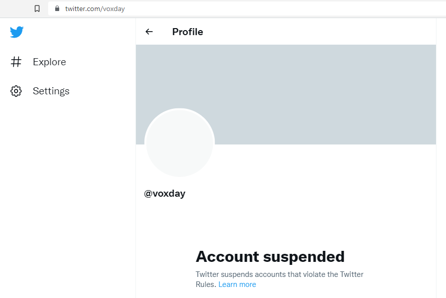Screen dimensions: 446x298
Task: Click the twitter.com/voxday URL text
Action: click(95, 9)
